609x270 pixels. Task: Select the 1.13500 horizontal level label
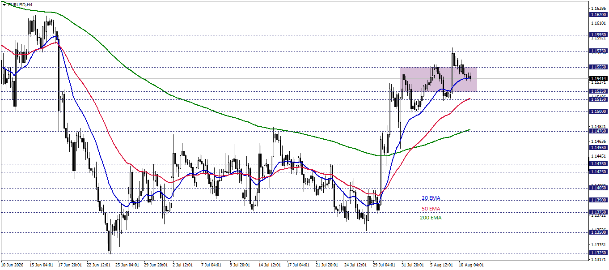click(x=598, y=232)
